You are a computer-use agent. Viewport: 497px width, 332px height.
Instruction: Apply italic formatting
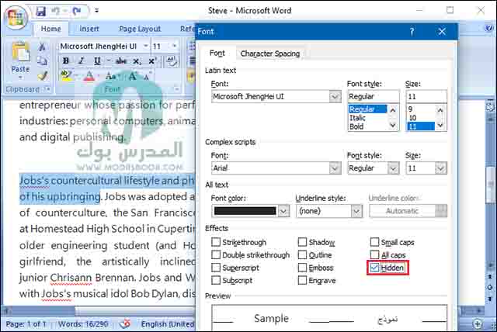pos(81,61)
